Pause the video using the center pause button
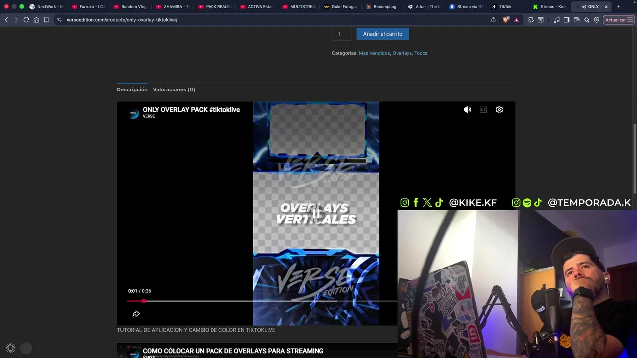The height and width of the screenshot is (358, 637). [x=316, y=214]
